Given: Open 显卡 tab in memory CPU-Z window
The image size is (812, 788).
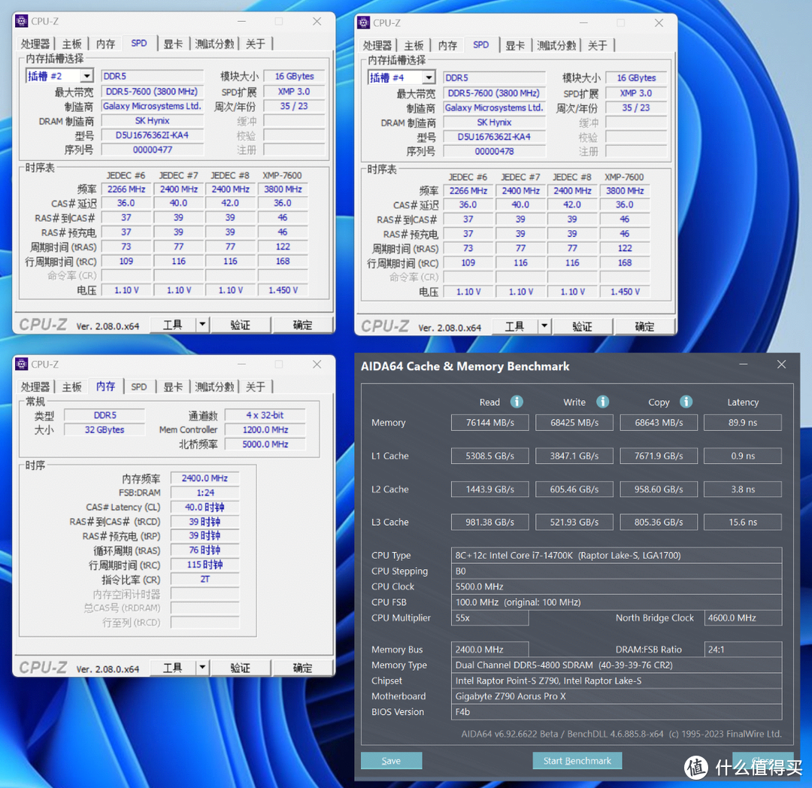Looking at the screenshot, I should (x=173, y=386).
